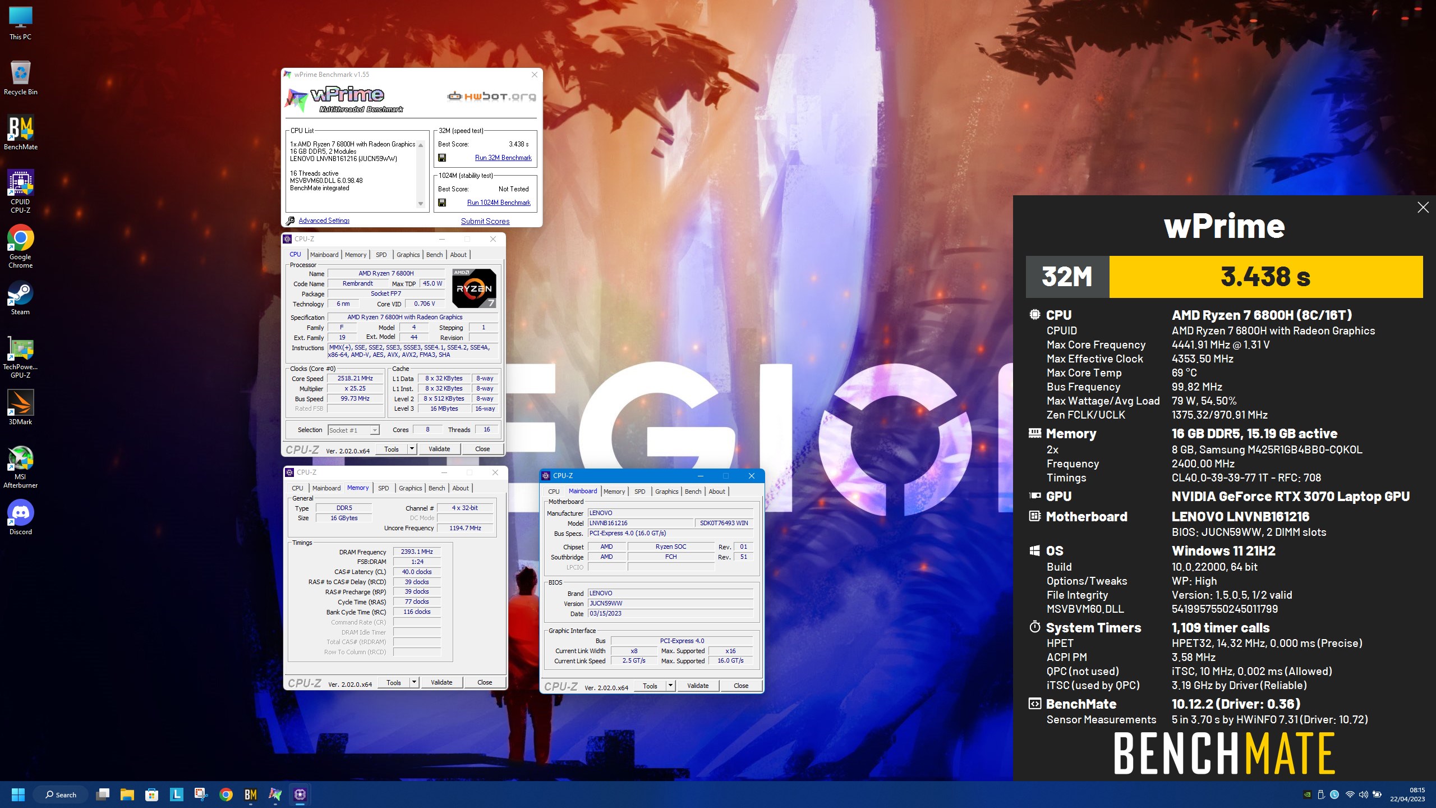This screenshot has width=1436, height=808.
Task: Expand Tools dropdown arrow in CPU-Z CPU window
Action: click(412, 449)
